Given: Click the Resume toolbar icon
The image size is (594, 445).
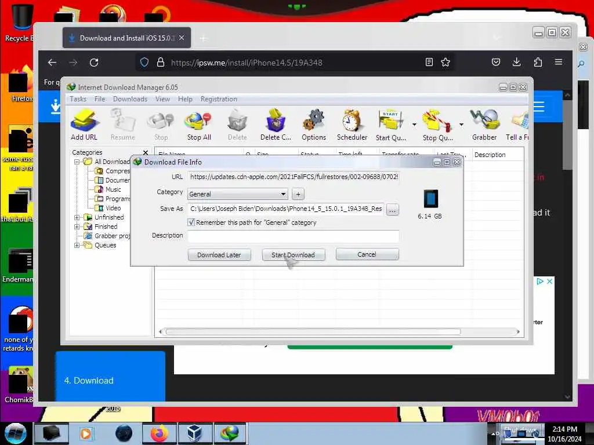Looking at the screenshot, I should [x=123, y=125].
